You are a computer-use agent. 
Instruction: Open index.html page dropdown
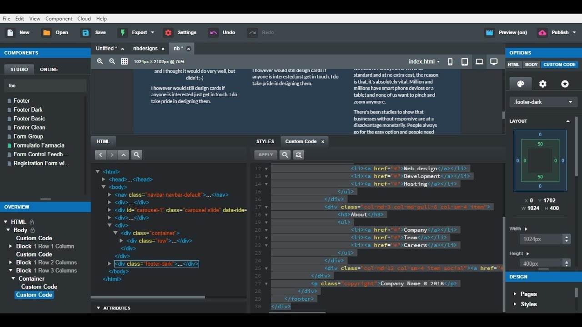click(x=424, y=62)
